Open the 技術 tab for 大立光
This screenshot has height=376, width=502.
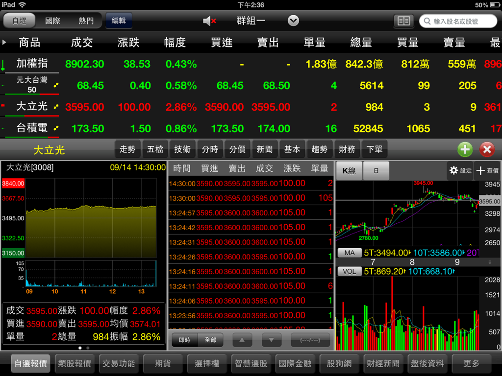point(182,149)
